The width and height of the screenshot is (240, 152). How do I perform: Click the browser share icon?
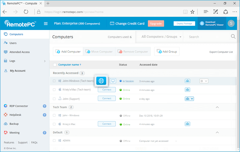click(x=226, y=12)
